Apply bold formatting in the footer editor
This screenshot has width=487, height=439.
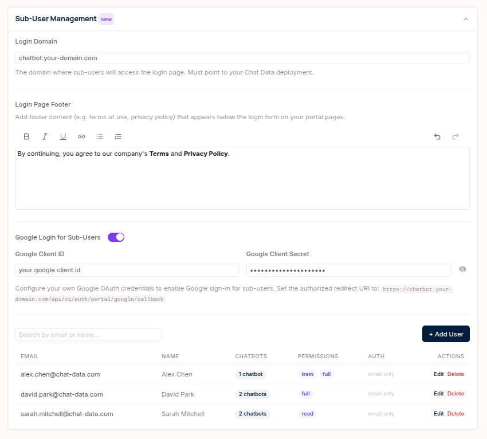pyautogui.click(x=26, y=136)
